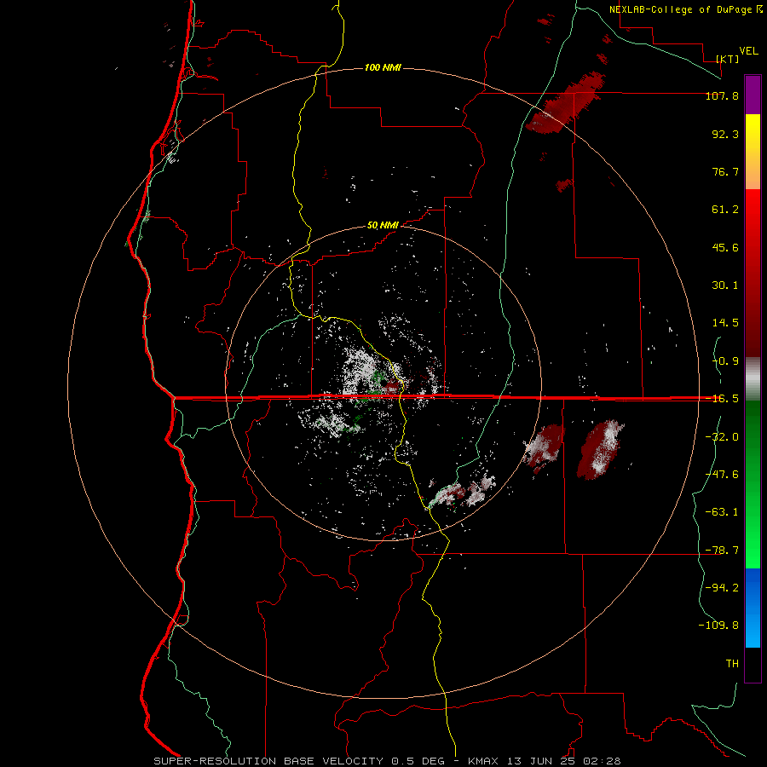Click the blue segment of the velocity scale
Image resolution: width=767 pixels, height=767 pixels.
coord(753,608)
